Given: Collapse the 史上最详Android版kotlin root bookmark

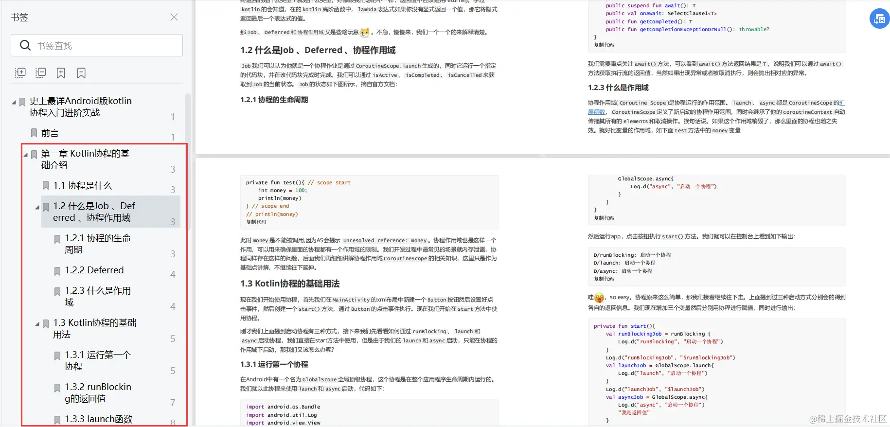Looking at the screenshot, I should point(14,102).
